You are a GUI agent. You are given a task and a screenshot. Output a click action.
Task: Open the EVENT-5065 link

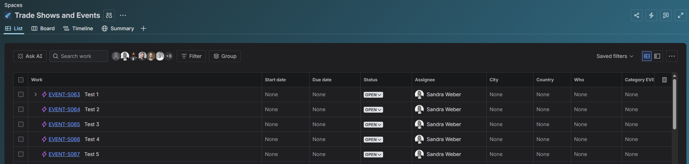coord(64,124)
